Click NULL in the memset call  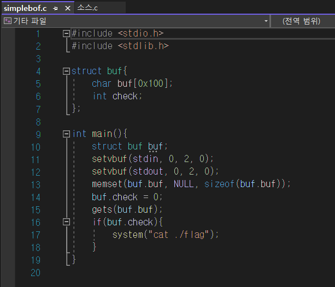pyautogui.click(x=184, y=184)
